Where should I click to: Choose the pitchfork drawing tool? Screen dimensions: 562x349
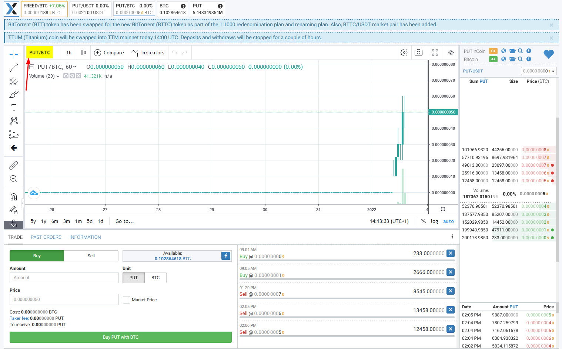tap(14, 81)
